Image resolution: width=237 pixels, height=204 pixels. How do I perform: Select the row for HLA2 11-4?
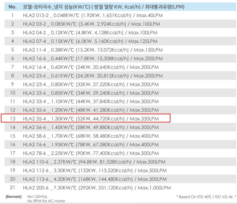(120, 50)
